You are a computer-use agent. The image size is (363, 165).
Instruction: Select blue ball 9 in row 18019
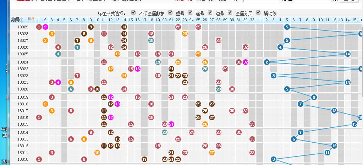click(x=314, y=97)
